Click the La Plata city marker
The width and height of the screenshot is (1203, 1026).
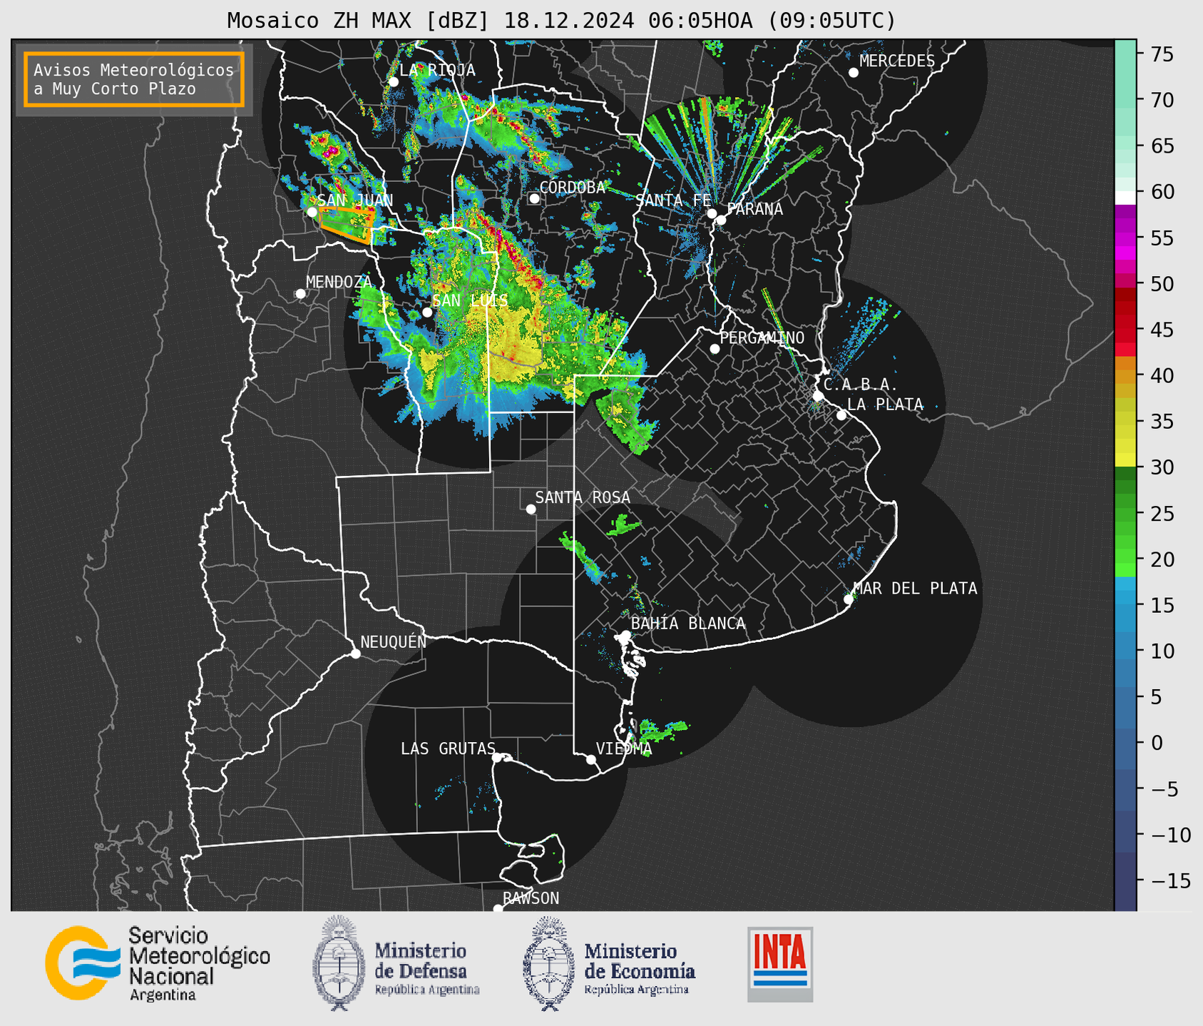click(x=841, y=415)
